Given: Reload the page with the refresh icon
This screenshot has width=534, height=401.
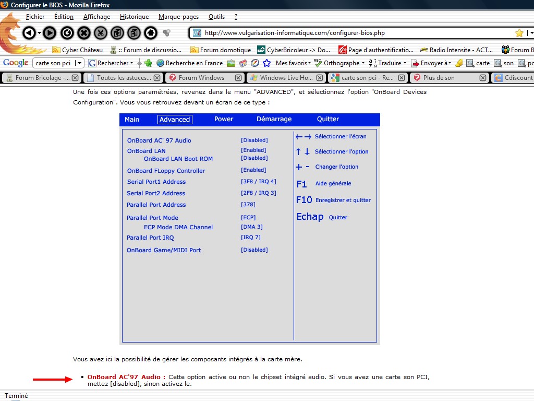Looking at the screenshot, I should (x=67, y=33).
